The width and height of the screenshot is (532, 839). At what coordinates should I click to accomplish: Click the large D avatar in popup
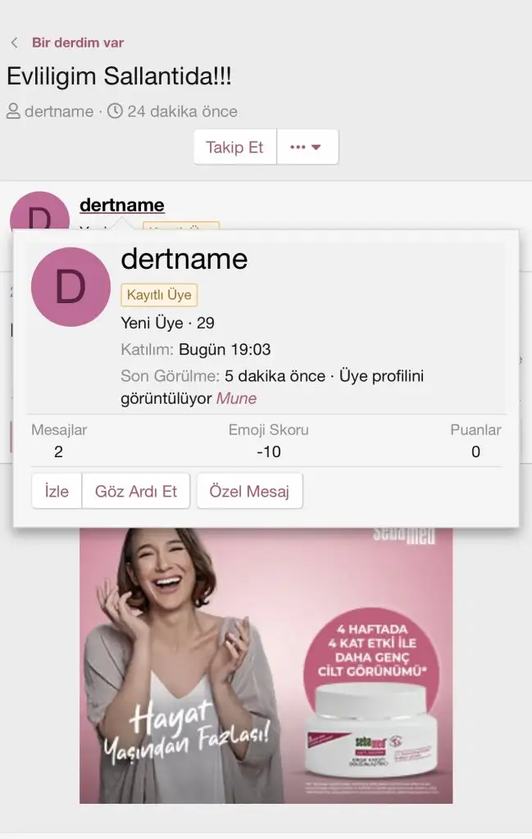(x=70, y=287)
